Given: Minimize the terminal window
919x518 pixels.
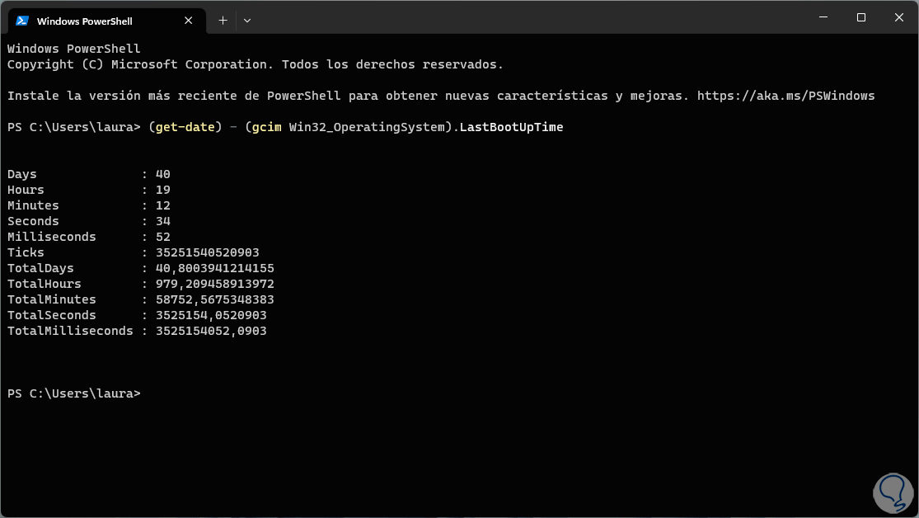Looking at the screenshot, I should (x=823, y=17).
